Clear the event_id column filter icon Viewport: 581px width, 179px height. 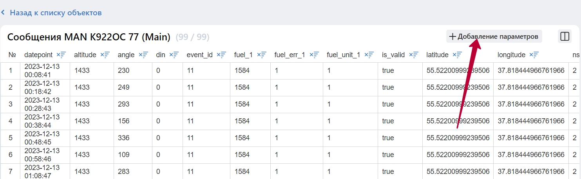click(221, 55)
